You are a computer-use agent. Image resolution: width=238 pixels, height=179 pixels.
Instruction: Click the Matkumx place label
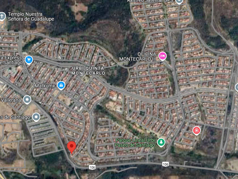[x=45, y=86]
